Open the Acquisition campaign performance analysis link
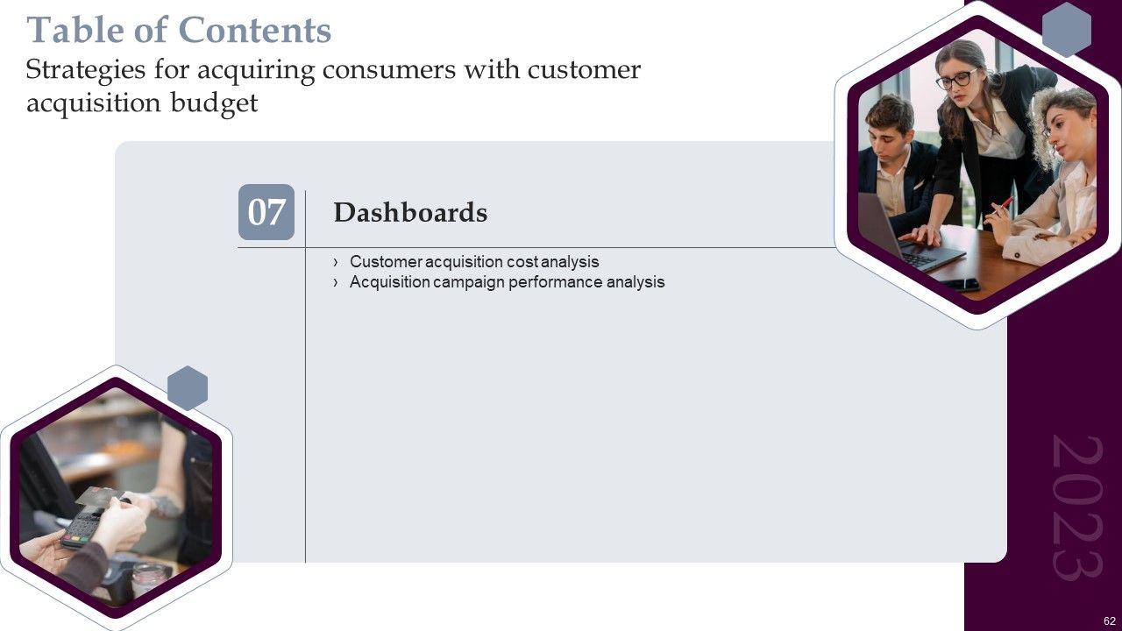This screenshot has width=1122, height=631. click(507, 282)
